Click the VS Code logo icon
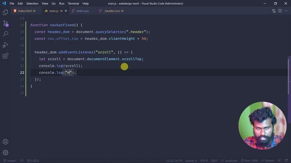 tap(4, 4)
